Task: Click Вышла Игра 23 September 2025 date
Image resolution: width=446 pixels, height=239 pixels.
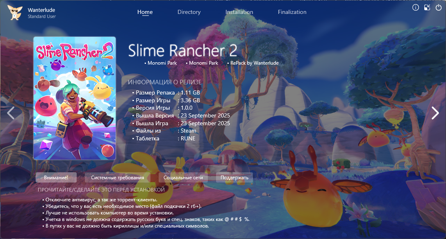Action: pos(205,123)
